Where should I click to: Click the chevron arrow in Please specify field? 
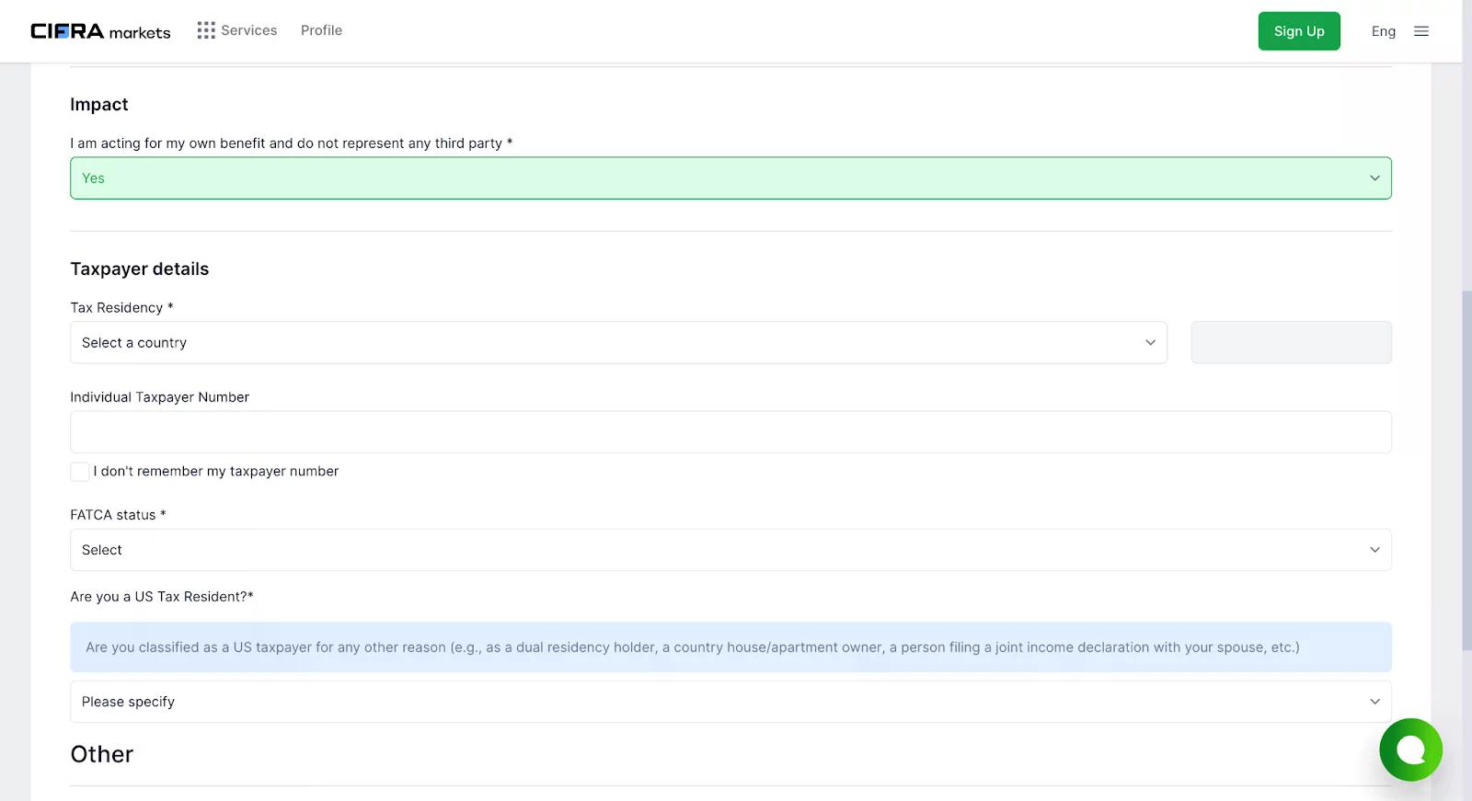coord(1374,702)
